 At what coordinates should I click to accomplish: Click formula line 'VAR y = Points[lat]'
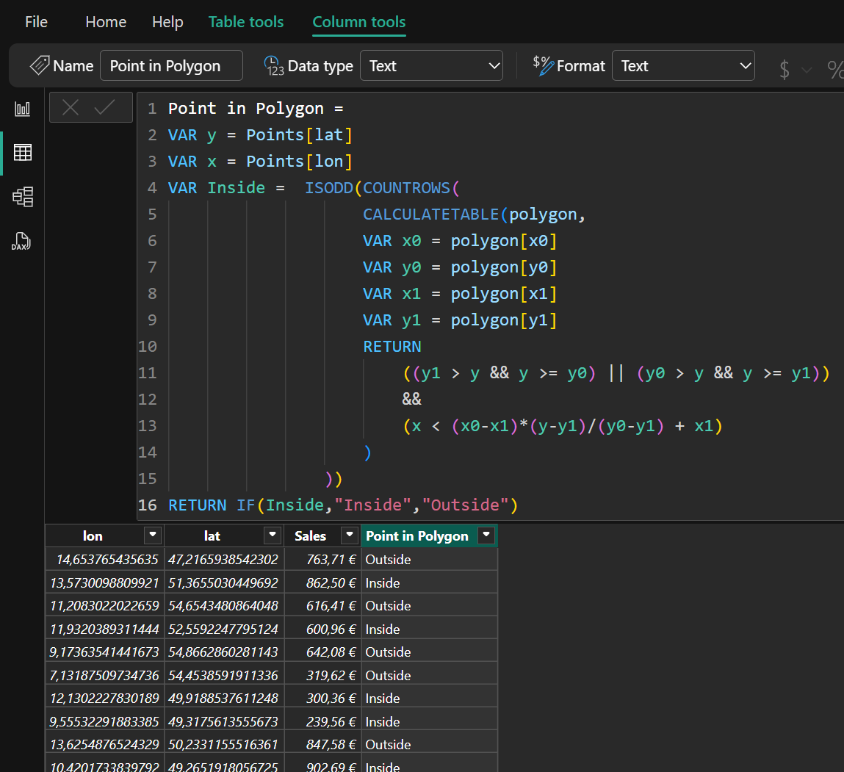point(260,135)
